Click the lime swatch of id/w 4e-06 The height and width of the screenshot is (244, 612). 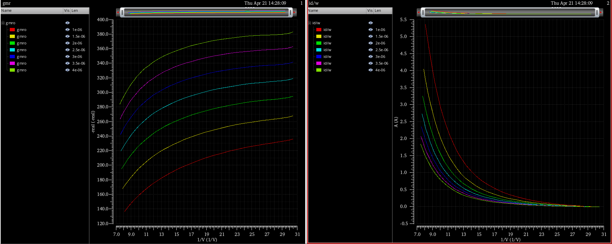(x=319, y=70)
